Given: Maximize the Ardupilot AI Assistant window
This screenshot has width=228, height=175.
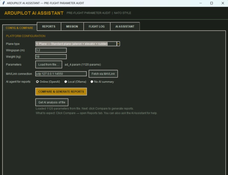Looking at the screenshot, I should coord(211,3).
